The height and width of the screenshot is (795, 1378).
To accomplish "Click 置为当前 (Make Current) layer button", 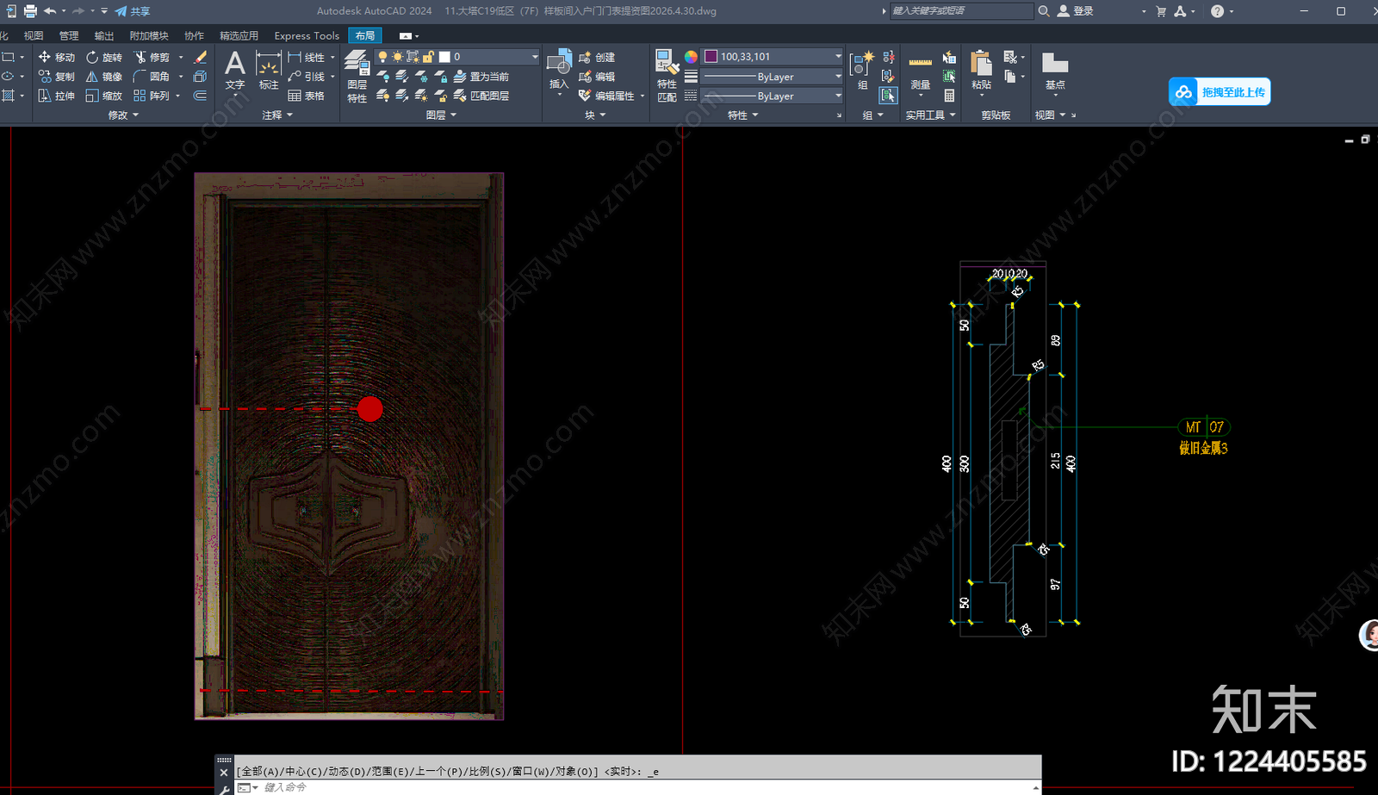I will (x=481, y=77).
